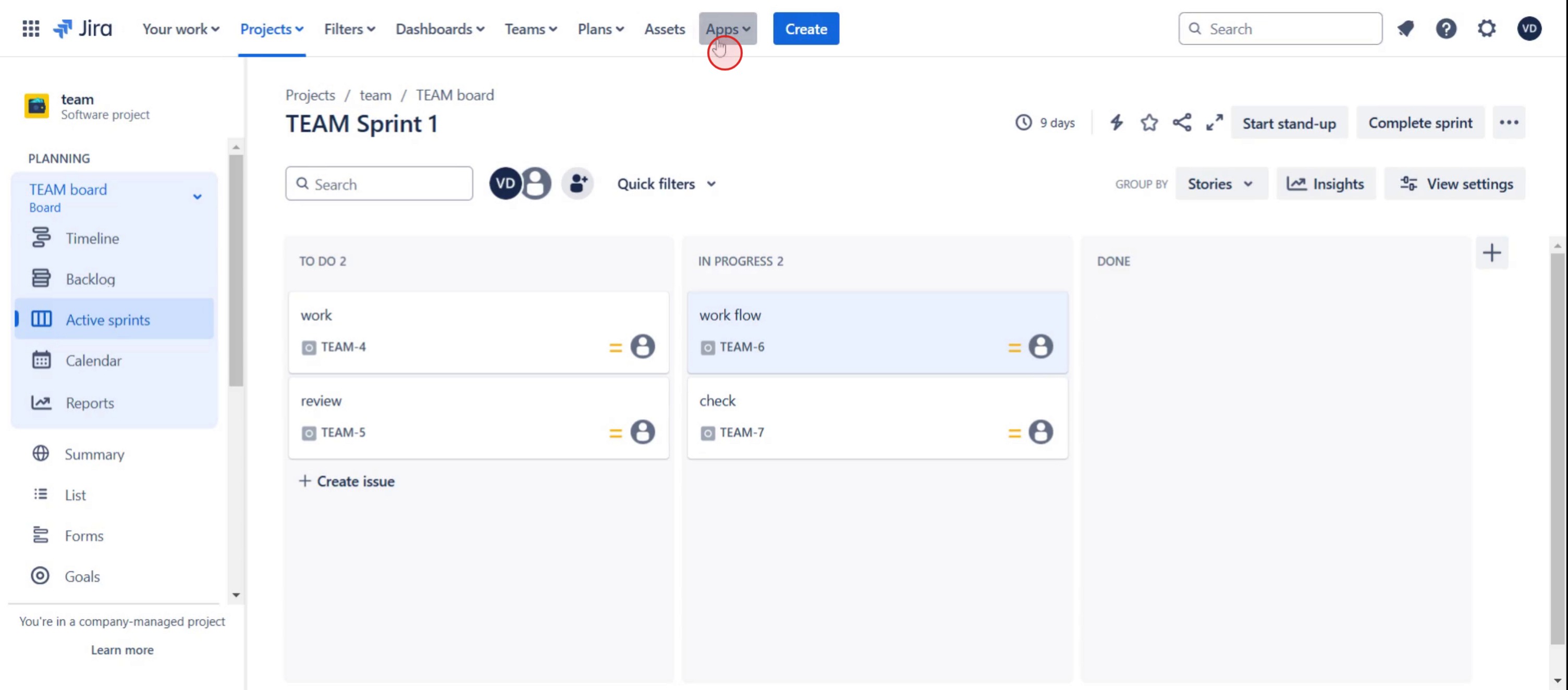Viewport: 1568px width, 690px height.
Task: Share the board using the share icon
Action: (x=1182, y=123)
